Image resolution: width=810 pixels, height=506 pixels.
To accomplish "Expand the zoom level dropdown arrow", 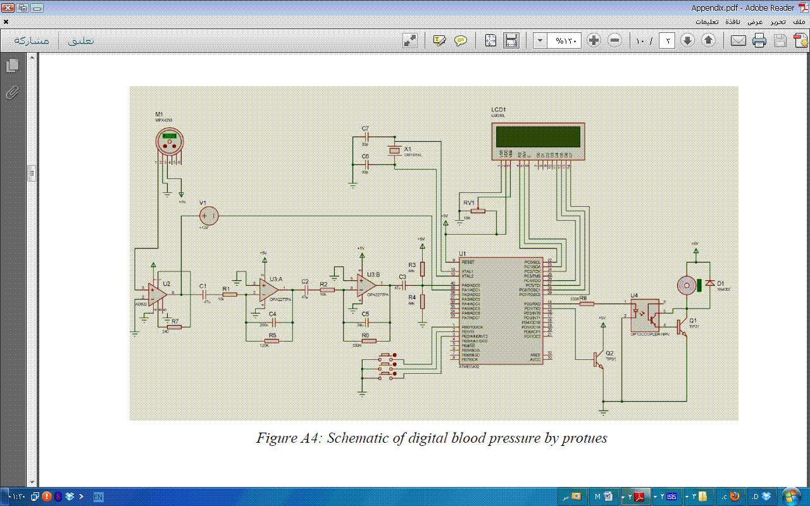I will (540, 40).
